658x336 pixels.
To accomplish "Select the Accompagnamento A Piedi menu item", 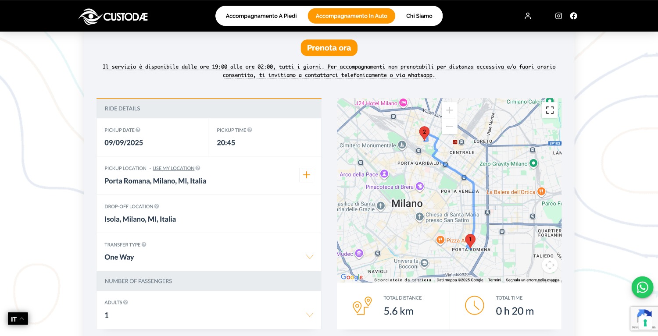I will [x=261, y=16].
